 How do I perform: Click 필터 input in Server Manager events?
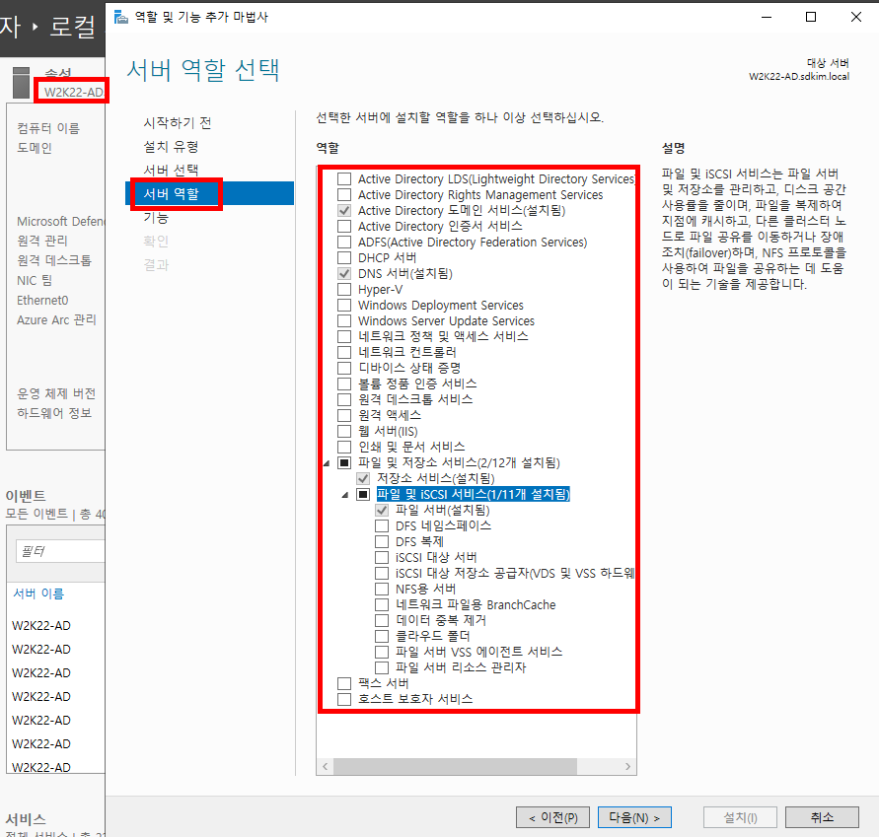(x=60, y=551)
